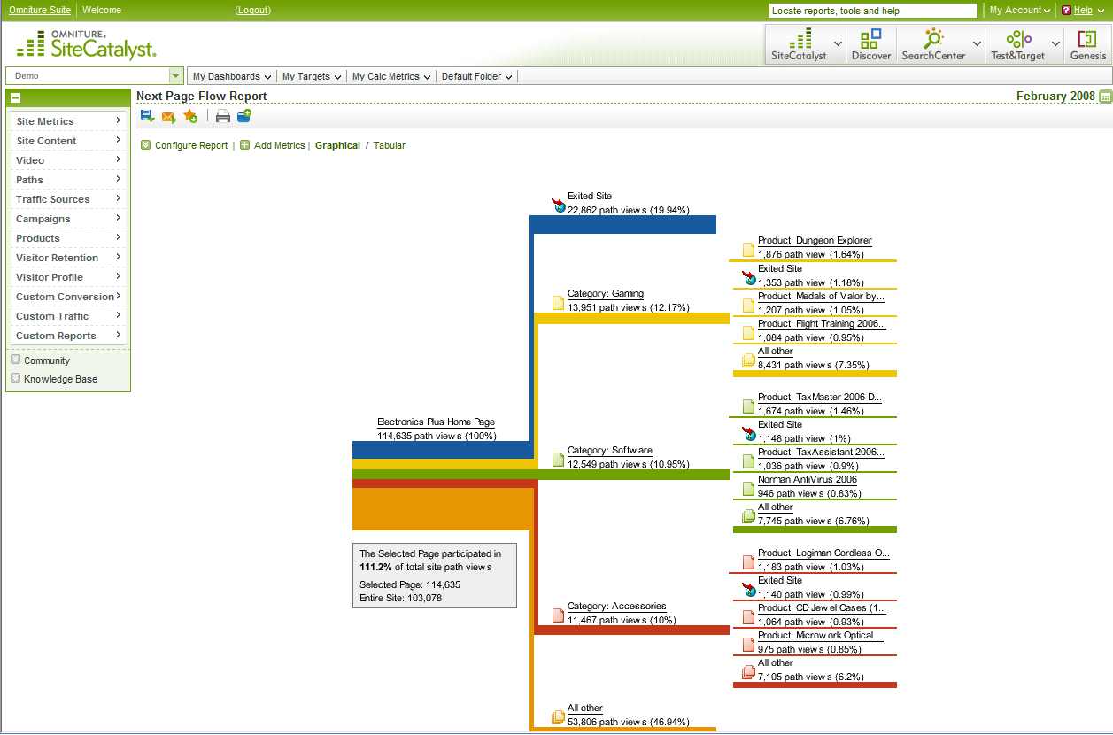This screenshot has height=735, width=1113.
Task: Open the My Account menu
Action: [x=1015, y=10]
